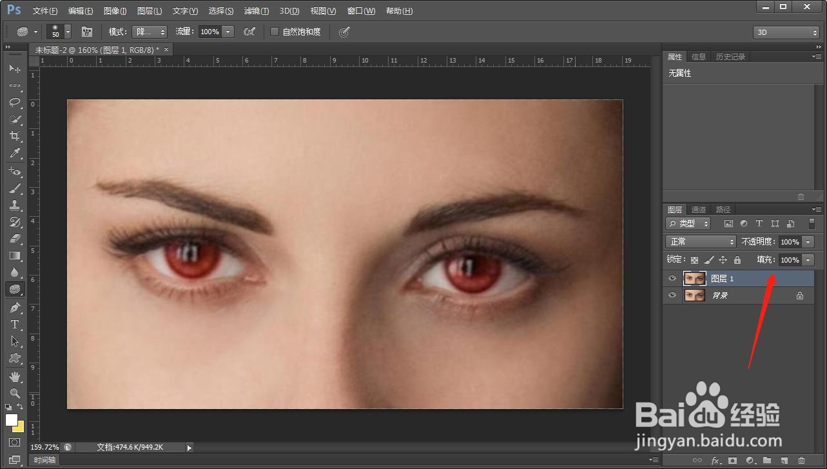The height and width of the screenshot is (469, 827).
Task: Open the 流量 slider dropdown arrow
Action: pos(228,32)
